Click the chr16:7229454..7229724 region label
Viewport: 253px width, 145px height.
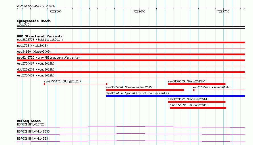tap(36, 6)
